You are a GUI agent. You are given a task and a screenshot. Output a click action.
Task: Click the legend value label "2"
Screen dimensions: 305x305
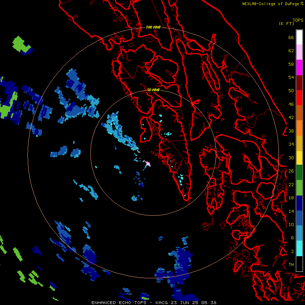[x=292, y=251]
